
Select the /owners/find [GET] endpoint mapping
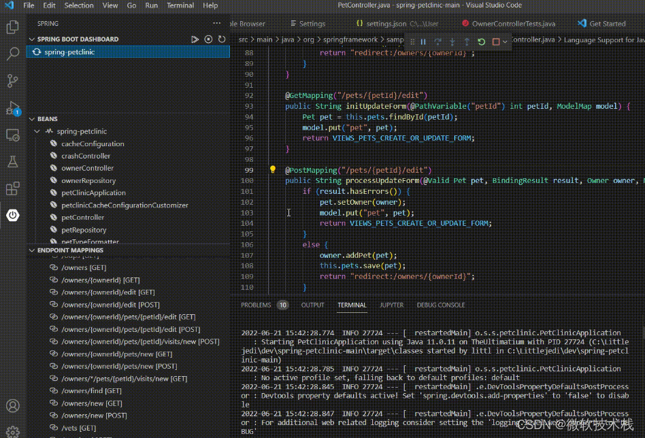pyautogui.click(x=91, y=391)
